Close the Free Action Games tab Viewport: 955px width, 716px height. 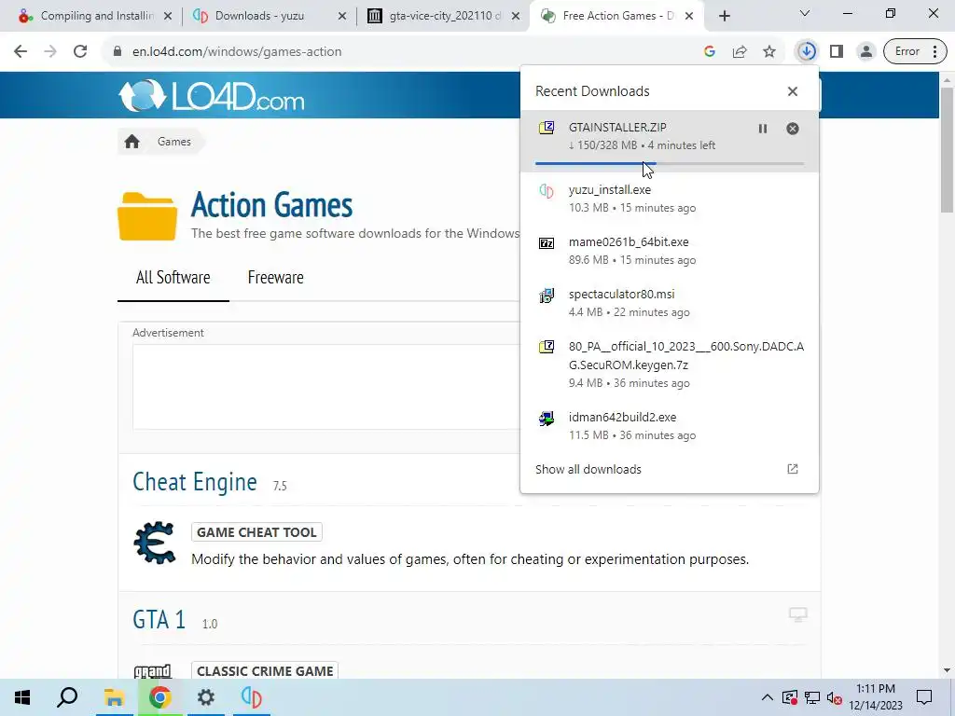point(689,17)
